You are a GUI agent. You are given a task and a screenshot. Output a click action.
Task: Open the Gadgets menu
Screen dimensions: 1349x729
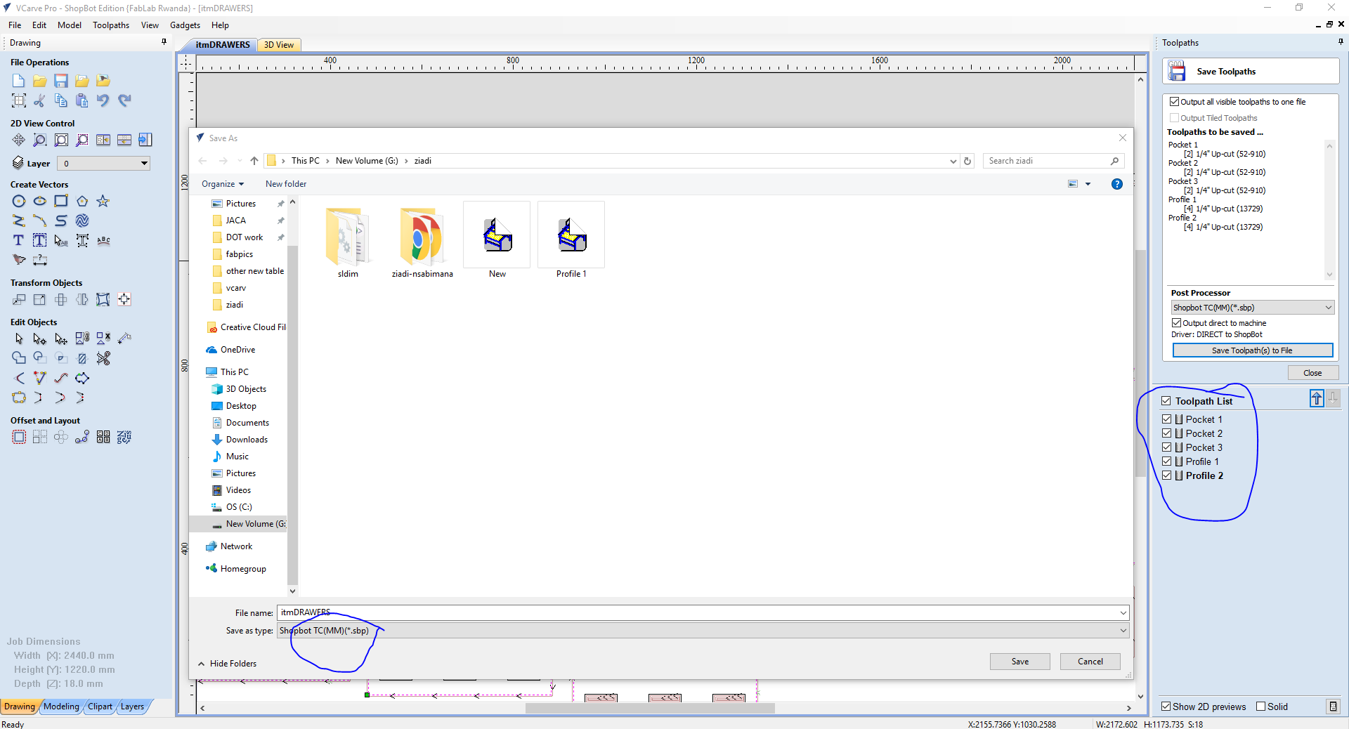coord(185,25)
